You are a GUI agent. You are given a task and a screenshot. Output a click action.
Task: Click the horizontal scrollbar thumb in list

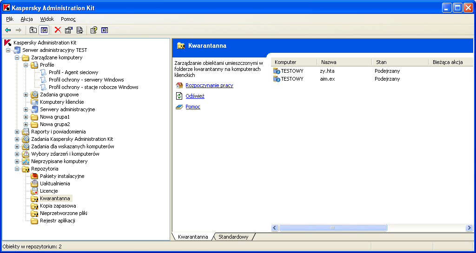pyautogui.click(x=333, y=228)
